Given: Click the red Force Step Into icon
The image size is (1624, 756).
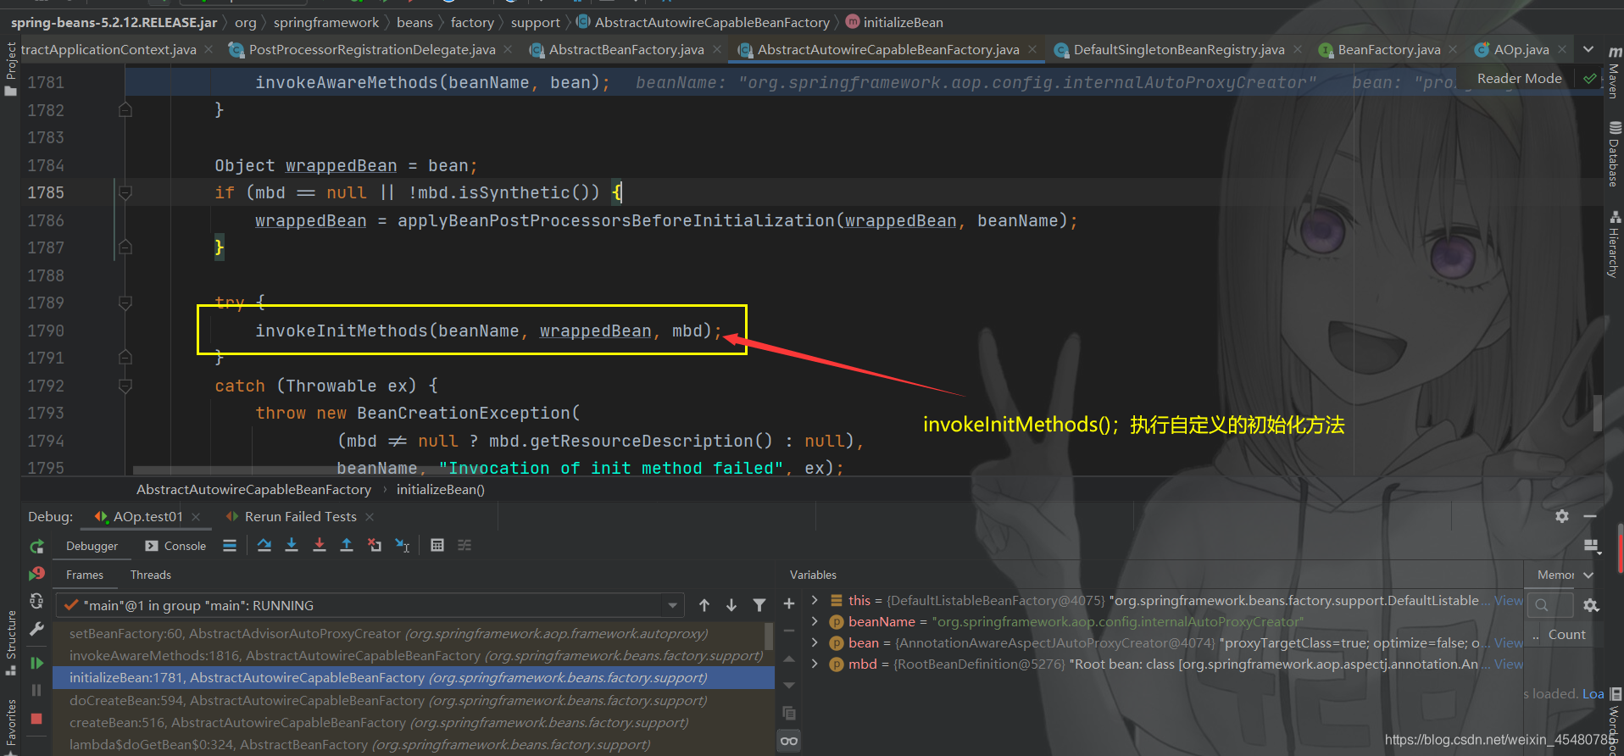Looking at the screenshot, I should click(x=320, y=545).
